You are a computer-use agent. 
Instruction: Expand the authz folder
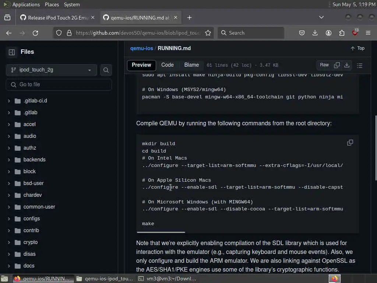click(x=9, y=148)
